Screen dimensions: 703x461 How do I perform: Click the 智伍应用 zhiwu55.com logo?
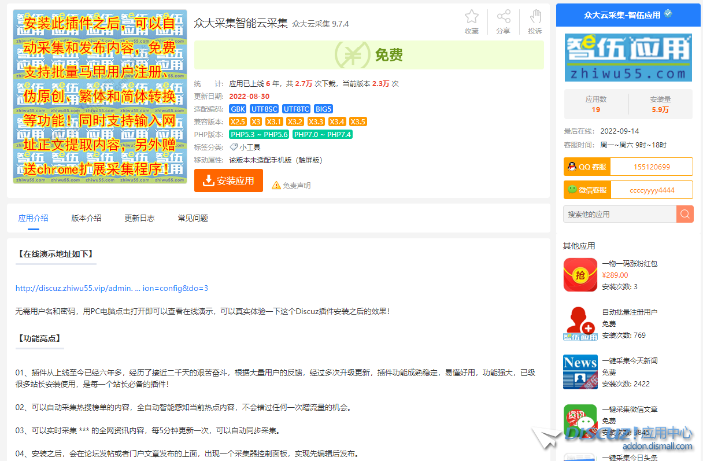(628, 57)
